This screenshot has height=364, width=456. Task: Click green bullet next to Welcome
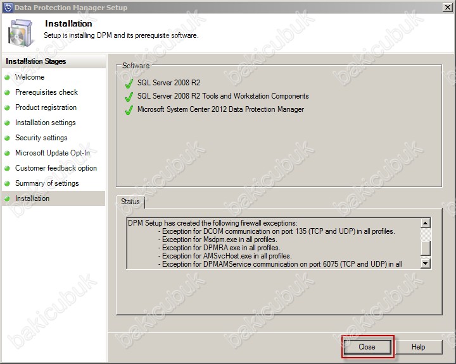pyautogui.click(x=7, y=78)
